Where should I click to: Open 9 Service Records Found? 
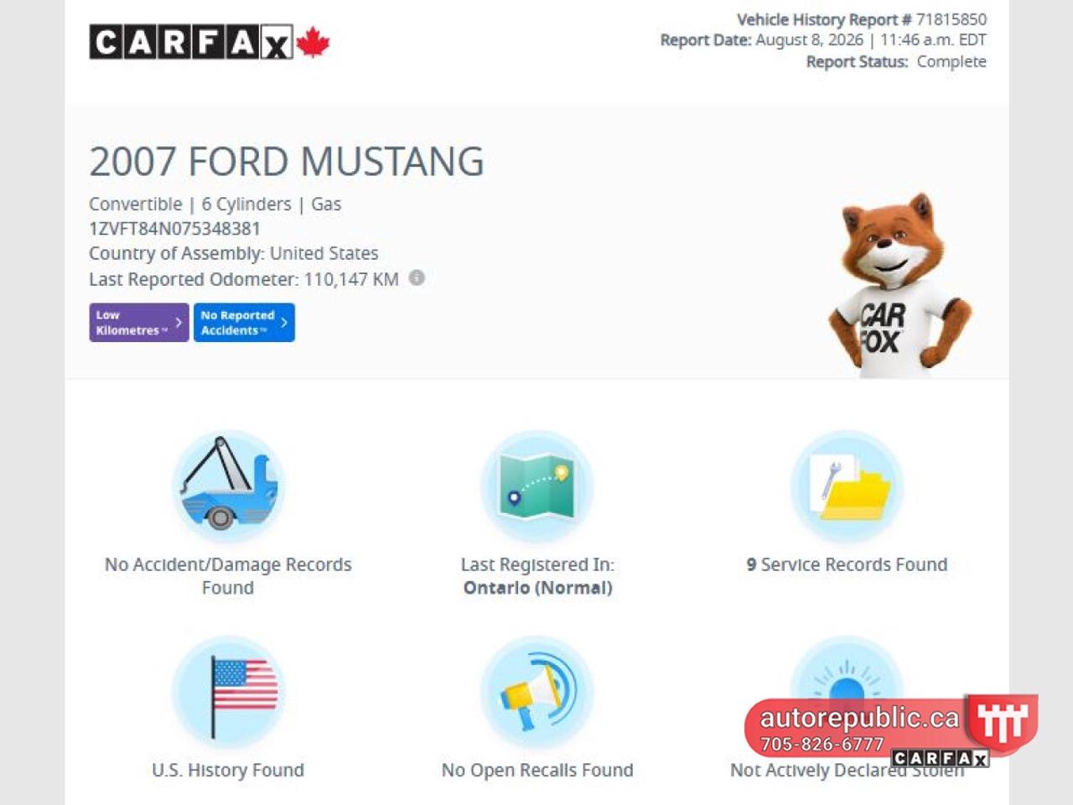pos(847,564)
